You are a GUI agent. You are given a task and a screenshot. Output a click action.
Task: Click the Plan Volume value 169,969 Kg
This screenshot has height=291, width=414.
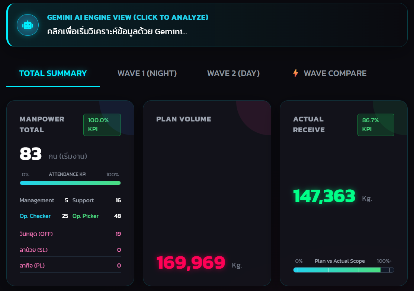[x=191, y=263]
